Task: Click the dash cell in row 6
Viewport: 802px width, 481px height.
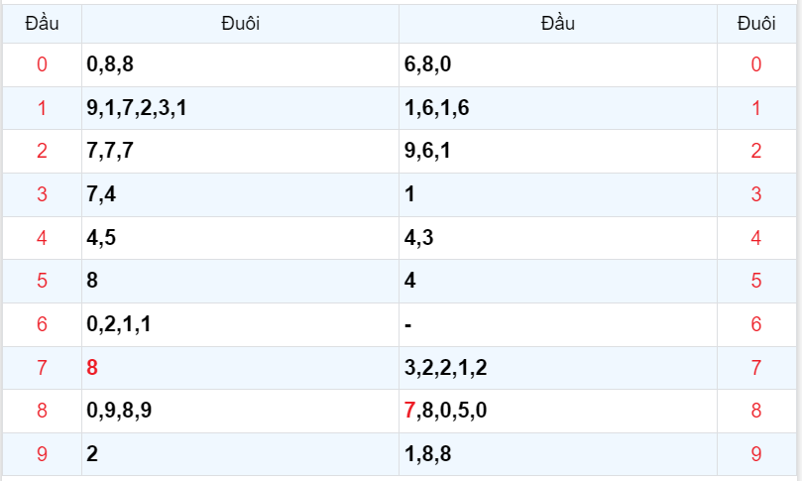Action: (x=408, y=324)
